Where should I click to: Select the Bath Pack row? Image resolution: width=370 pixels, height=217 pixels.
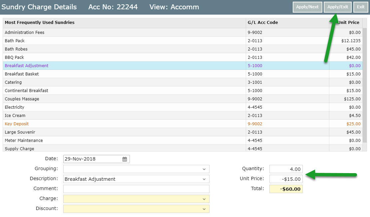183,41
